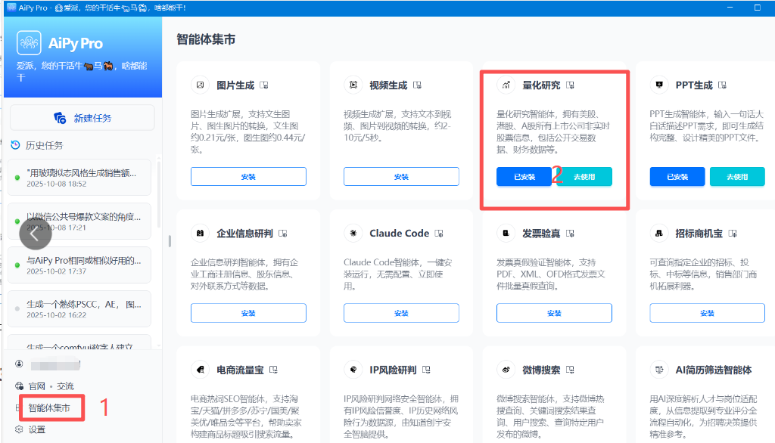Image resolution: width=775 pixels, height=443 pixels.
Task: Click the settings gear icon
Action: [x=19, y=429]
